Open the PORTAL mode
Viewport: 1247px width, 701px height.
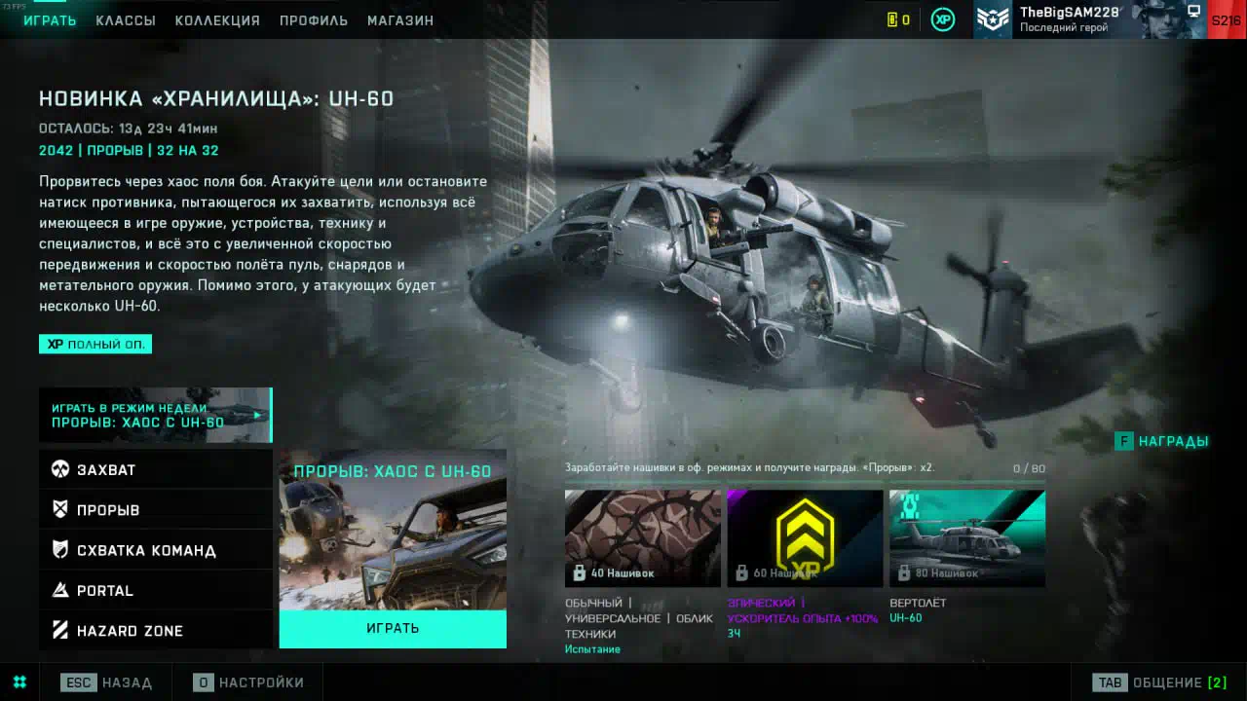click(156, 590)
